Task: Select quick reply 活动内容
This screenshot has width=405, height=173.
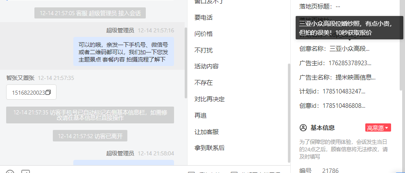Action: [206, 66]
